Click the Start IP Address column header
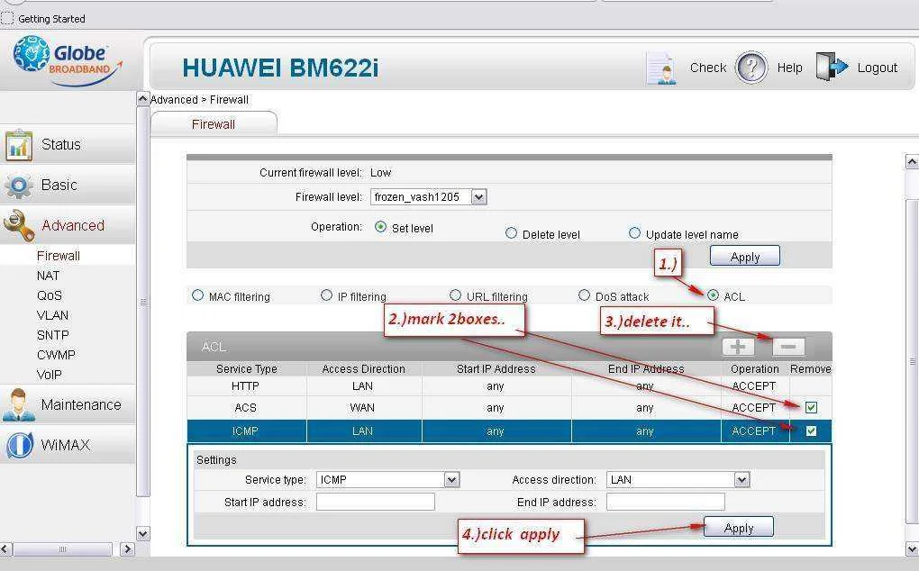Image resolution: width=919 pixels, height=571 pixels. tap(496, 369)
